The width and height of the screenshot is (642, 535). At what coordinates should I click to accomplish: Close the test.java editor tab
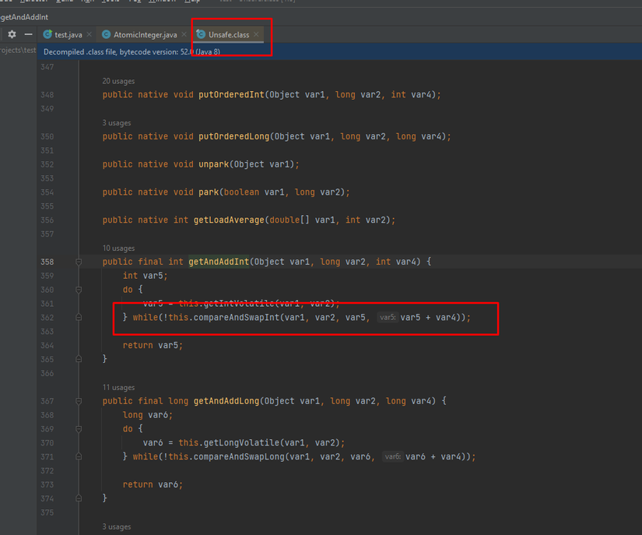coord(89,35)
